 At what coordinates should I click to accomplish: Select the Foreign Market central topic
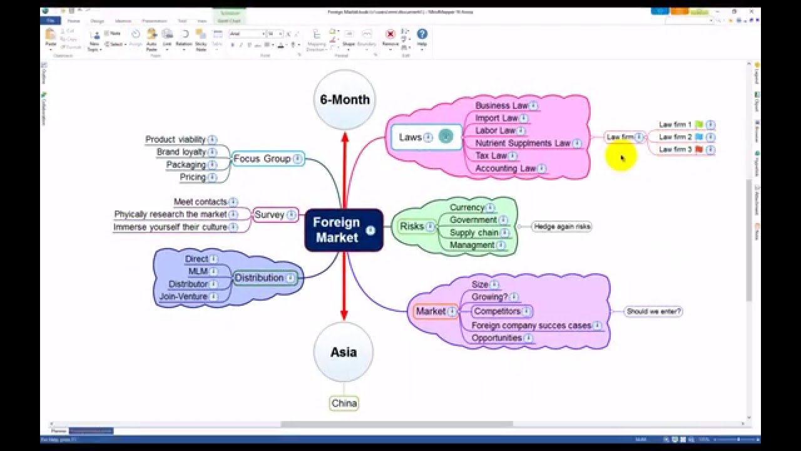coord(344,231)
